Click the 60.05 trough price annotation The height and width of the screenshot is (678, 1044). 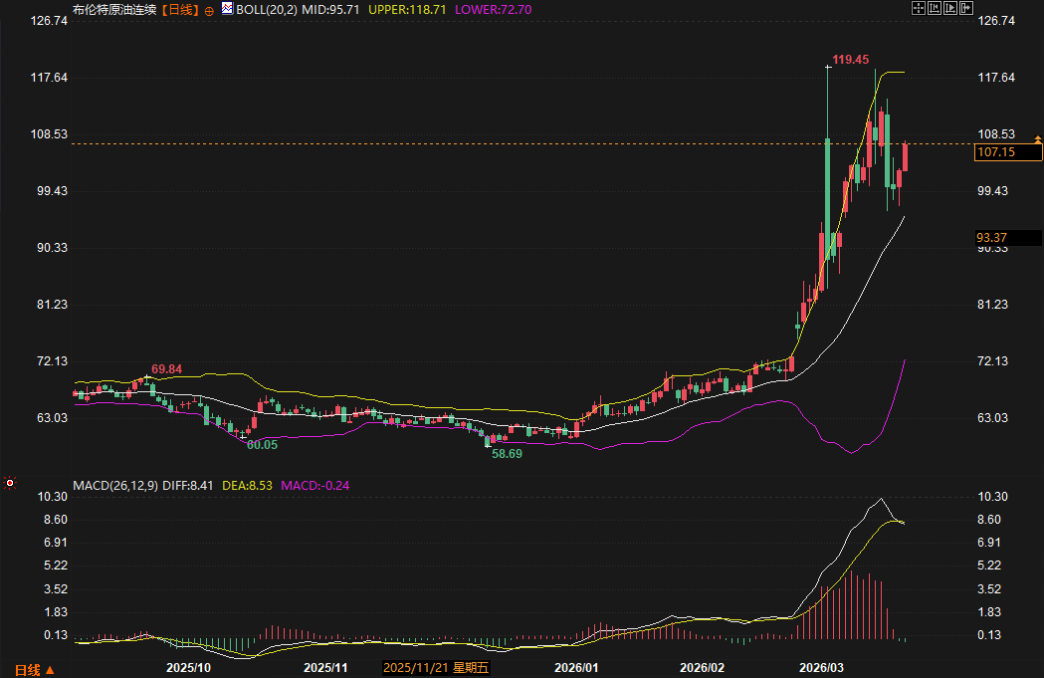[x=262, y=445]
